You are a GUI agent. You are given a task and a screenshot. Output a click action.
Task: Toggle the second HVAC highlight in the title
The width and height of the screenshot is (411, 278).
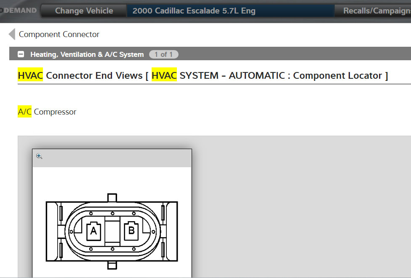[164, 75]
